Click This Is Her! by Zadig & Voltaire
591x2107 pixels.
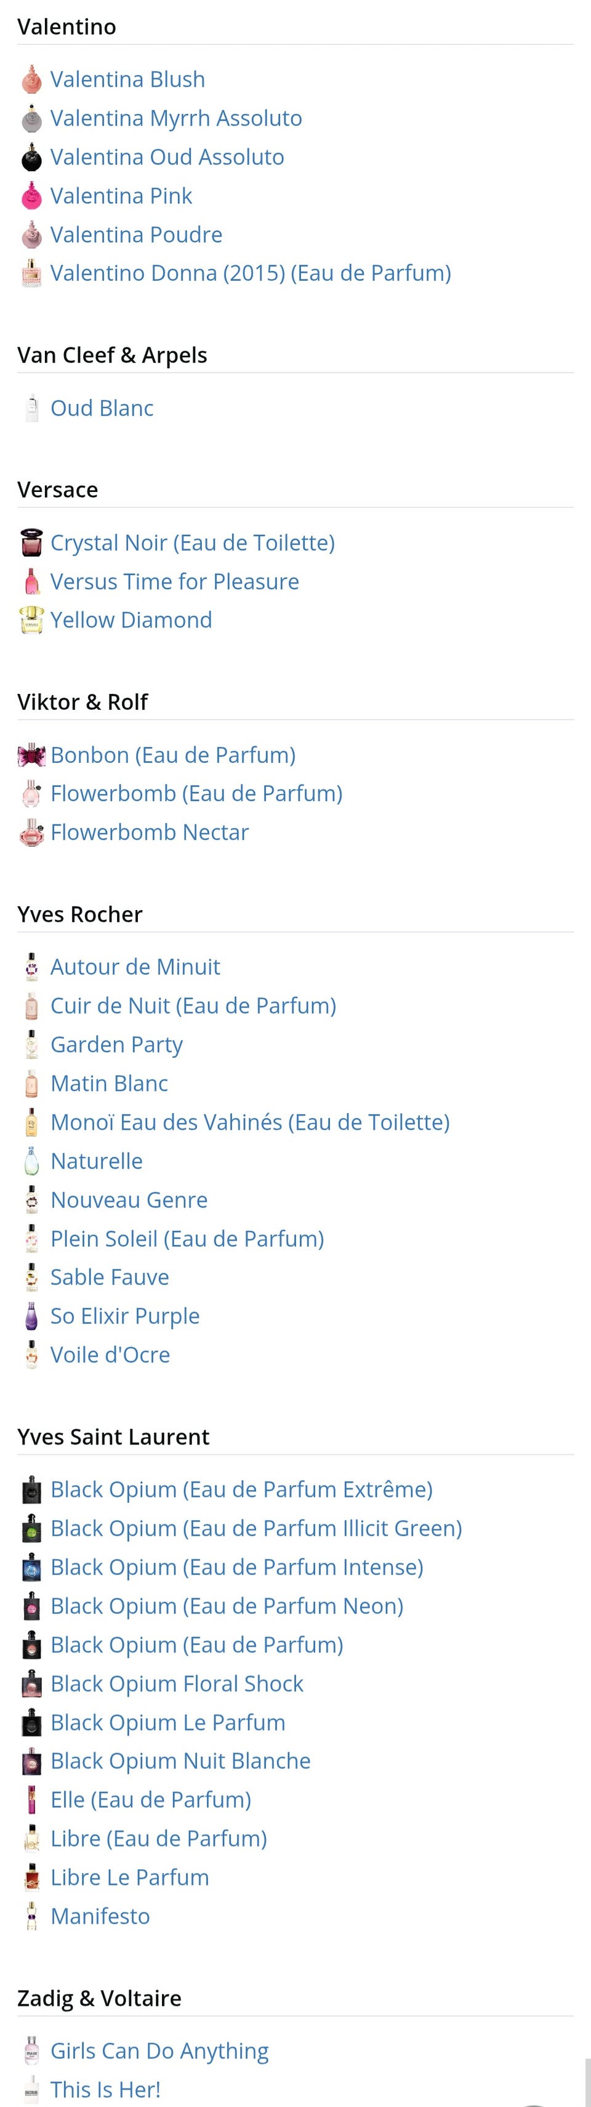(105, 2089)
